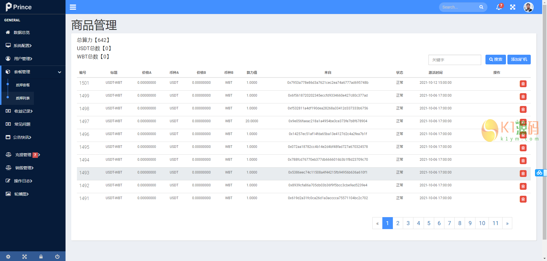Click the blue floating widget on right edge

pyautogui.click(x=539, y=173)
